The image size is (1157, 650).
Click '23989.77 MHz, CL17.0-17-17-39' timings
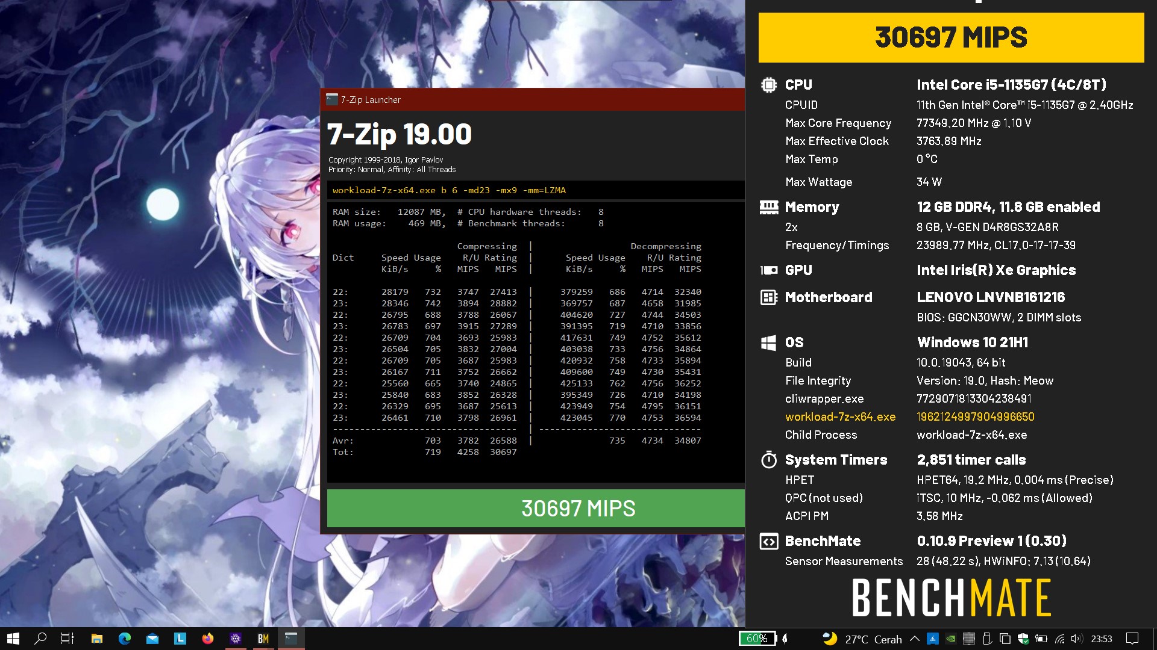coord(996,245)
